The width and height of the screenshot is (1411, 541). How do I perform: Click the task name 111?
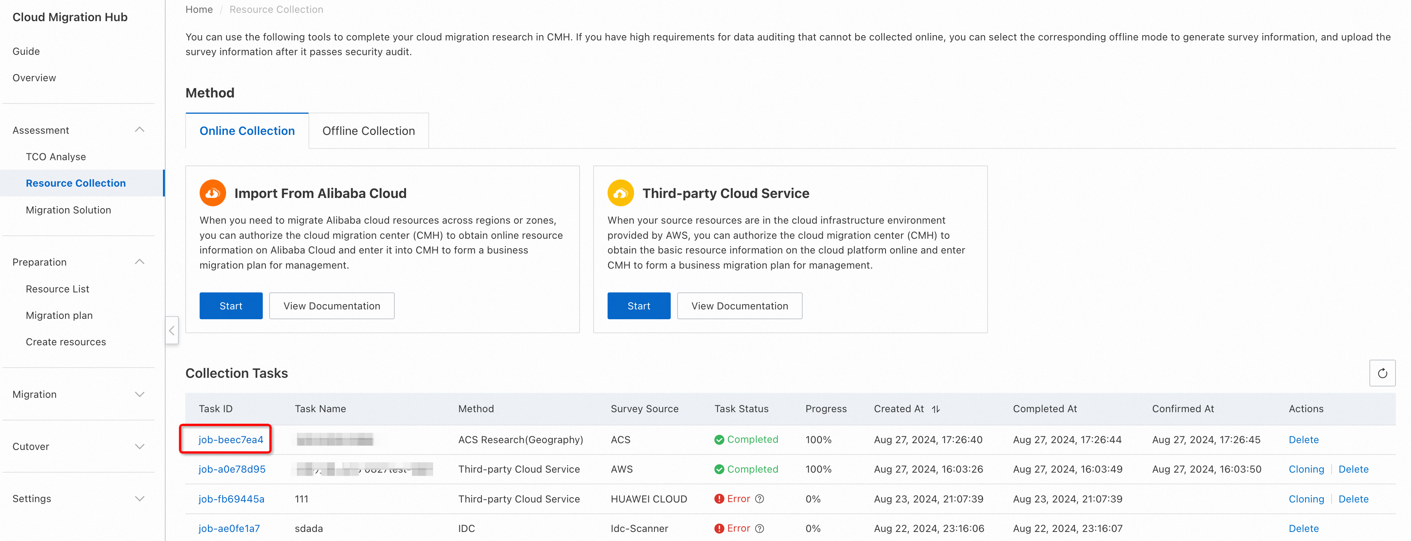(301, 499)
